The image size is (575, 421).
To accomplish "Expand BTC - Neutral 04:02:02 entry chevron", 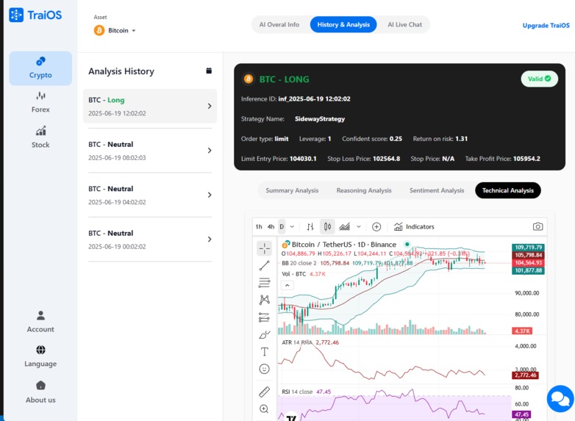I will [210, 195].
